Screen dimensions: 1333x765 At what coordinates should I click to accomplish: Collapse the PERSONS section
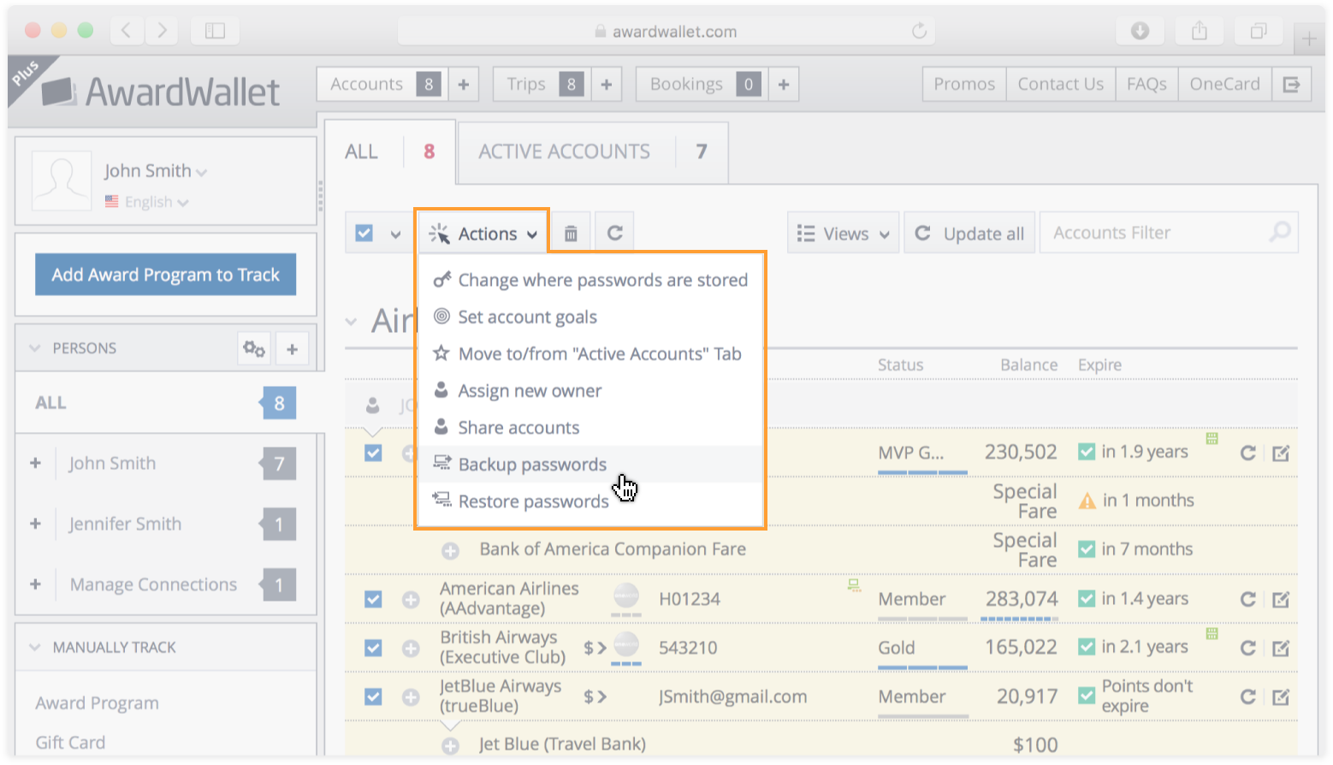[35, 348]
